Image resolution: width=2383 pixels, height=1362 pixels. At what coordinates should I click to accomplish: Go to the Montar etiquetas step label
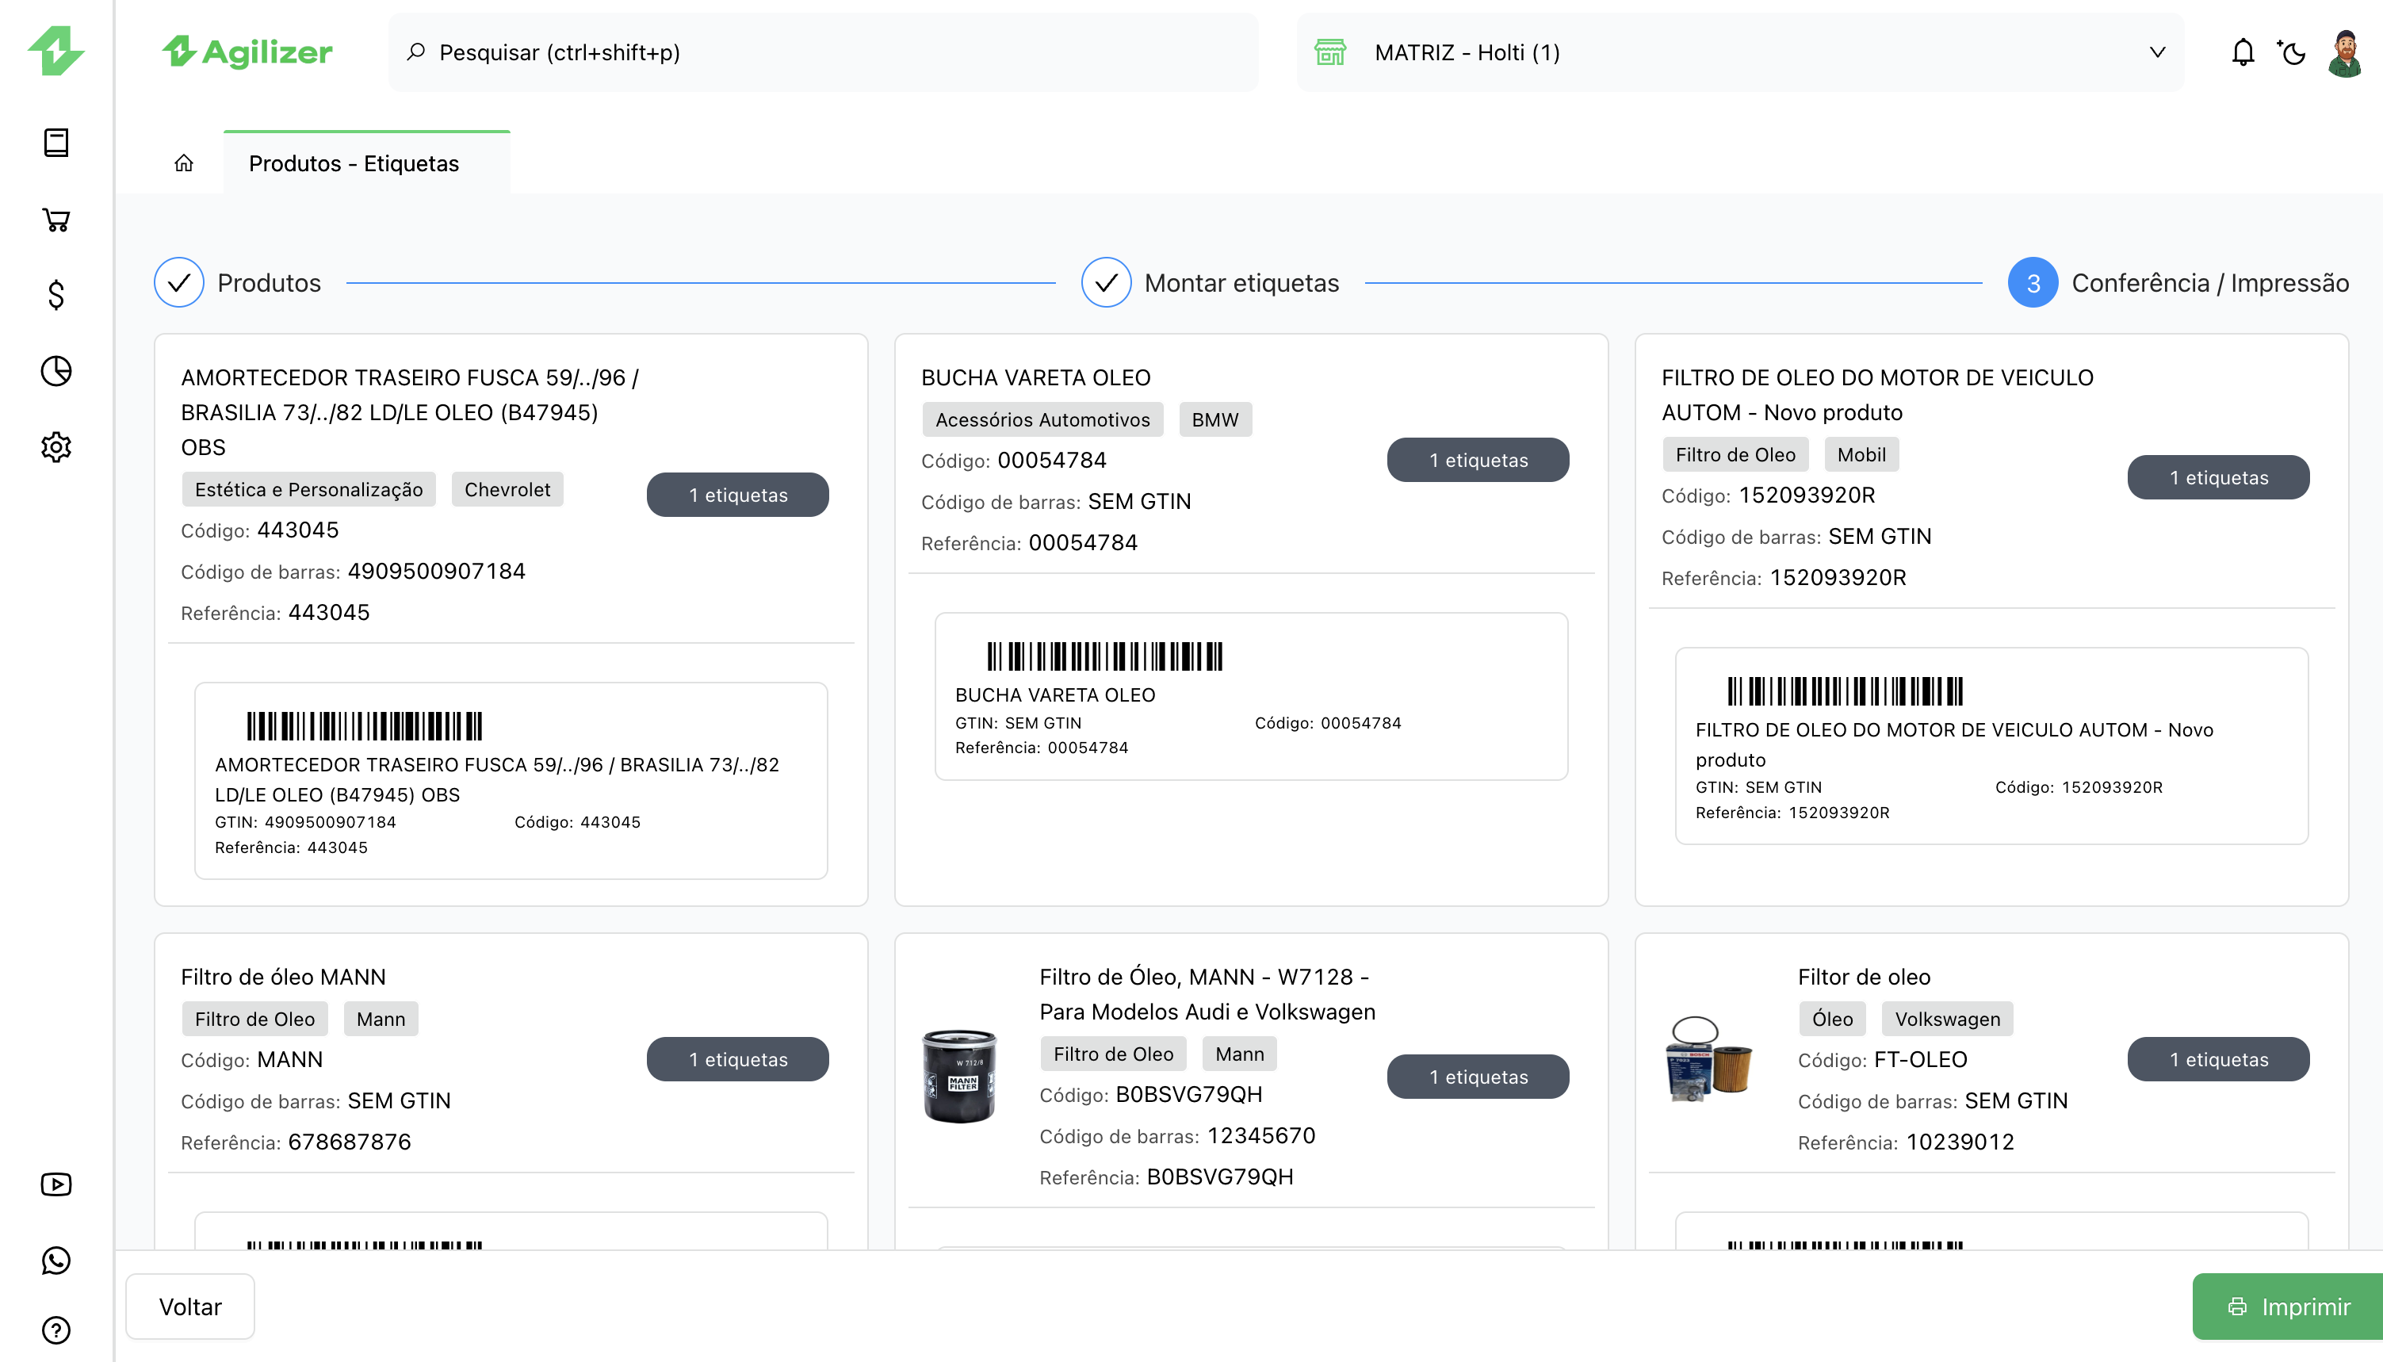pos(1242,282)
